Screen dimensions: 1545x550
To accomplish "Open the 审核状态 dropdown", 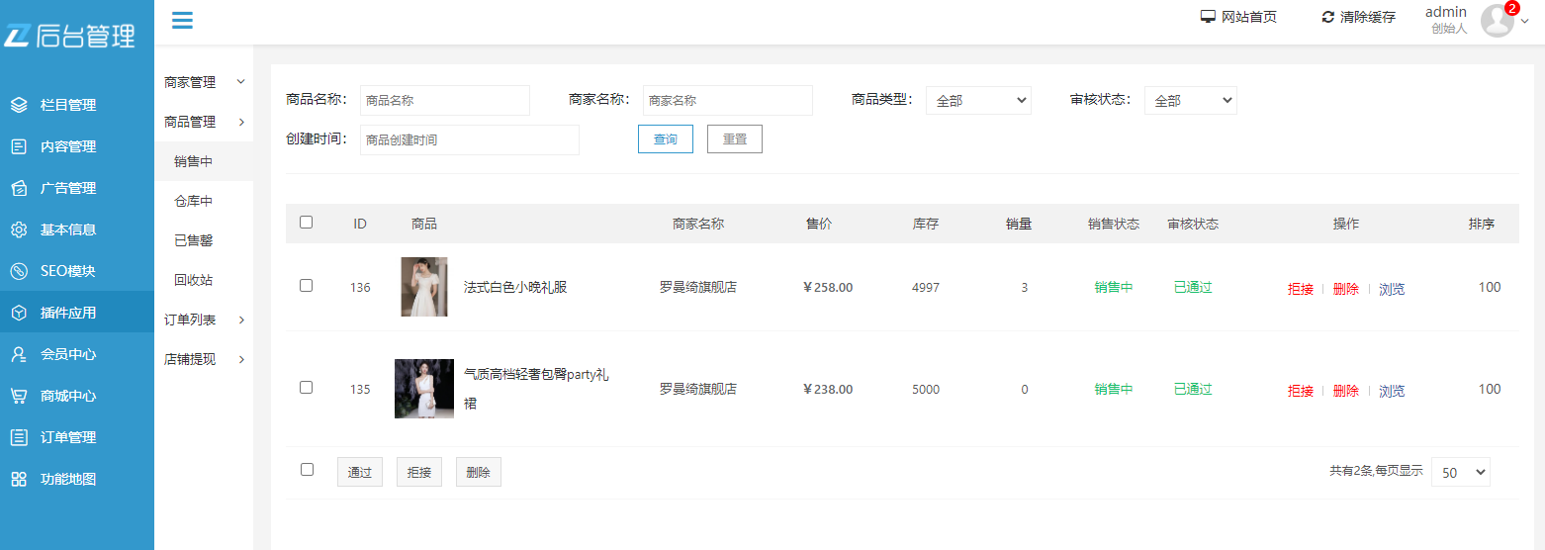I will 1190,101.
